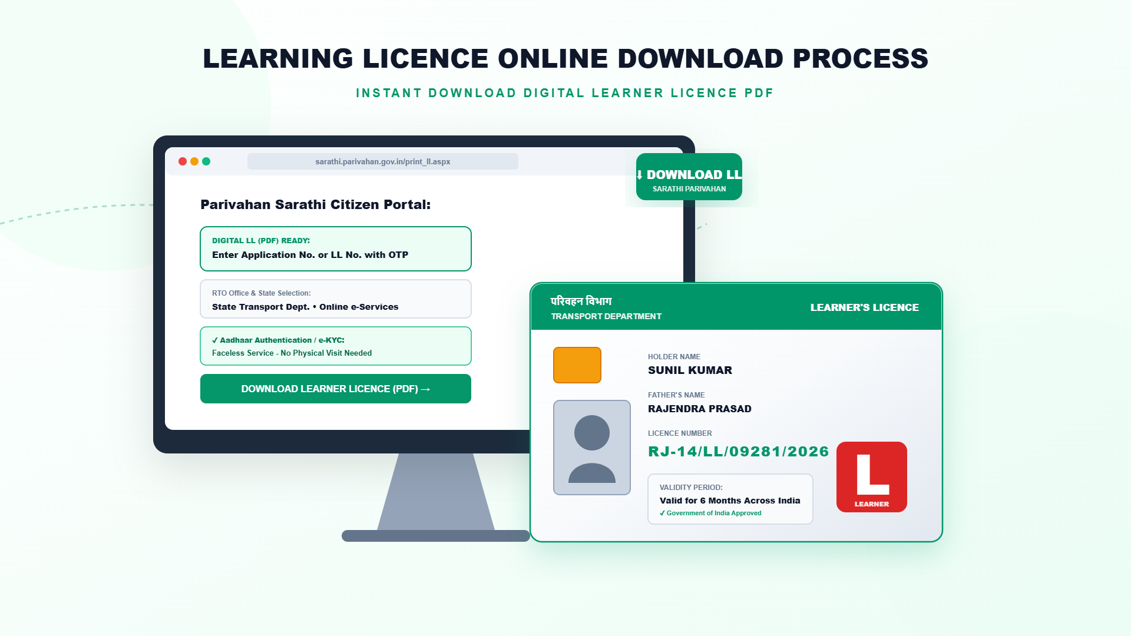Click the red window dot in browser mockup
This screenshot has height=636, width=1131.
tap(183, 161)
